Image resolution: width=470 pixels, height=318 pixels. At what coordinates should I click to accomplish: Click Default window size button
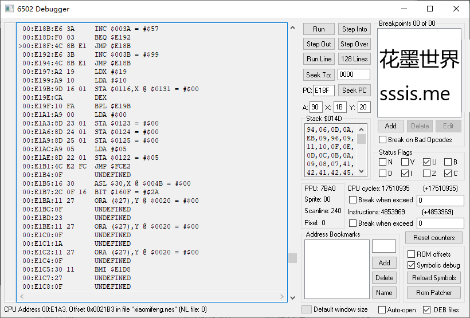[x=306, y=309]
